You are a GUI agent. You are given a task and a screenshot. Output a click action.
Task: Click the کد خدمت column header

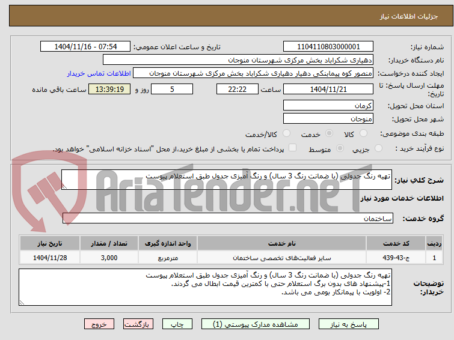click(396, 243)
